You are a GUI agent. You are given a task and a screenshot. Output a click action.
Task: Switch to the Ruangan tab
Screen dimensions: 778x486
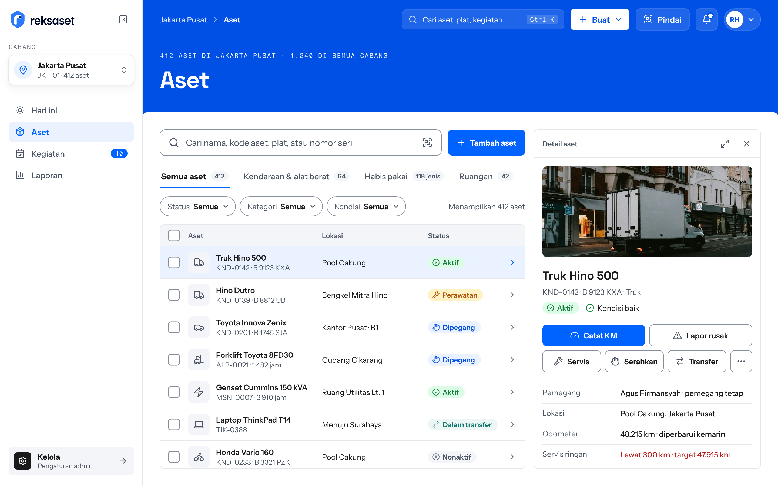[486, 177]
